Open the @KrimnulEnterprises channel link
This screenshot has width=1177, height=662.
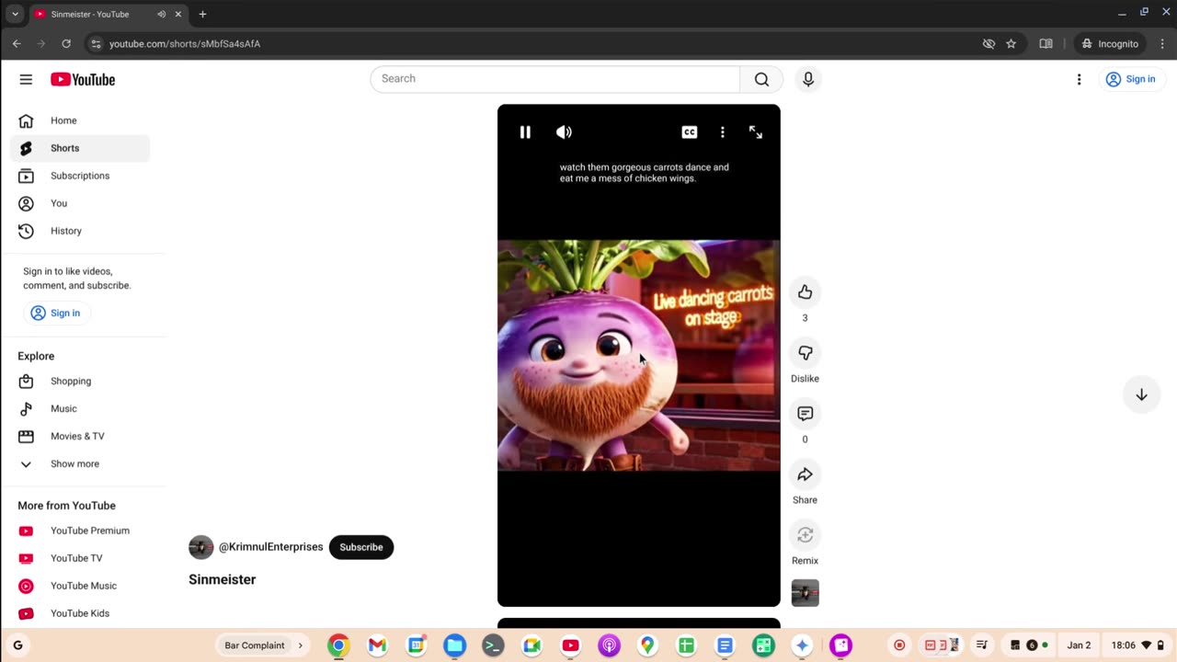tap(271, 547)
